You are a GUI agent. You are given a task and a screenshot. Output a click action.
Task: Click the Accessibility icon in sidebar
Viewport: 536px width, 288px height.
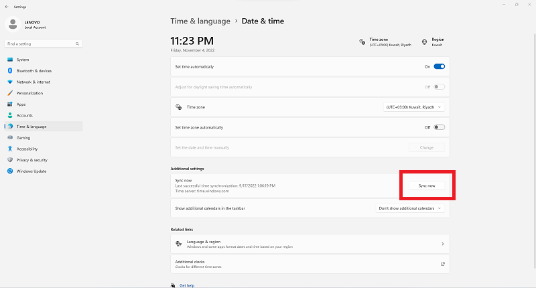coord(10,149)
